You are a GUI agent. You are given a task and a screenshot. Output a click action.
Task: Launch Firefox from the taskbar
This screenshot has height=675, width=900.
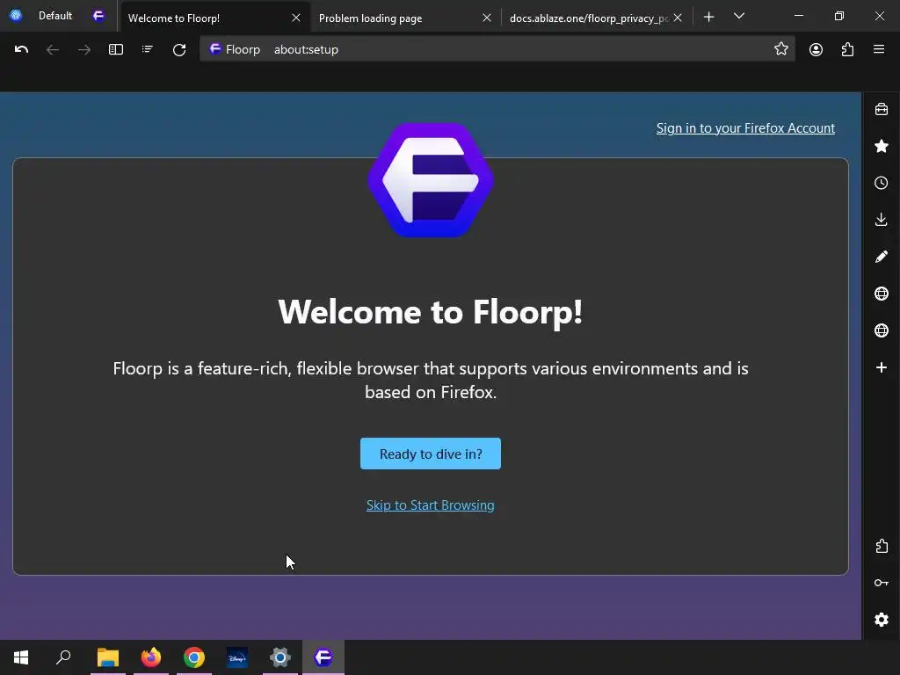click(x=151, y=657)
